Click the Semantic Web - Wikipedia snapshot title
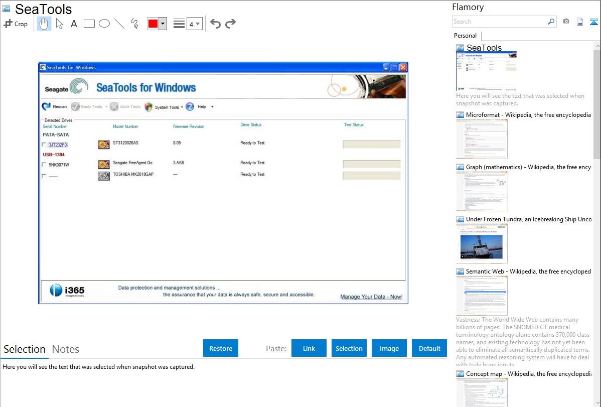601x407 pixels. pyautogui.click(x=528, y=271)
